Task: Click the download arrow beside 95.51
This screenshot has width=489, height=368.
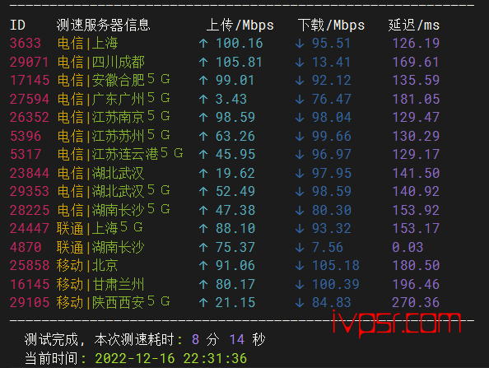Action: pos(300,44)
